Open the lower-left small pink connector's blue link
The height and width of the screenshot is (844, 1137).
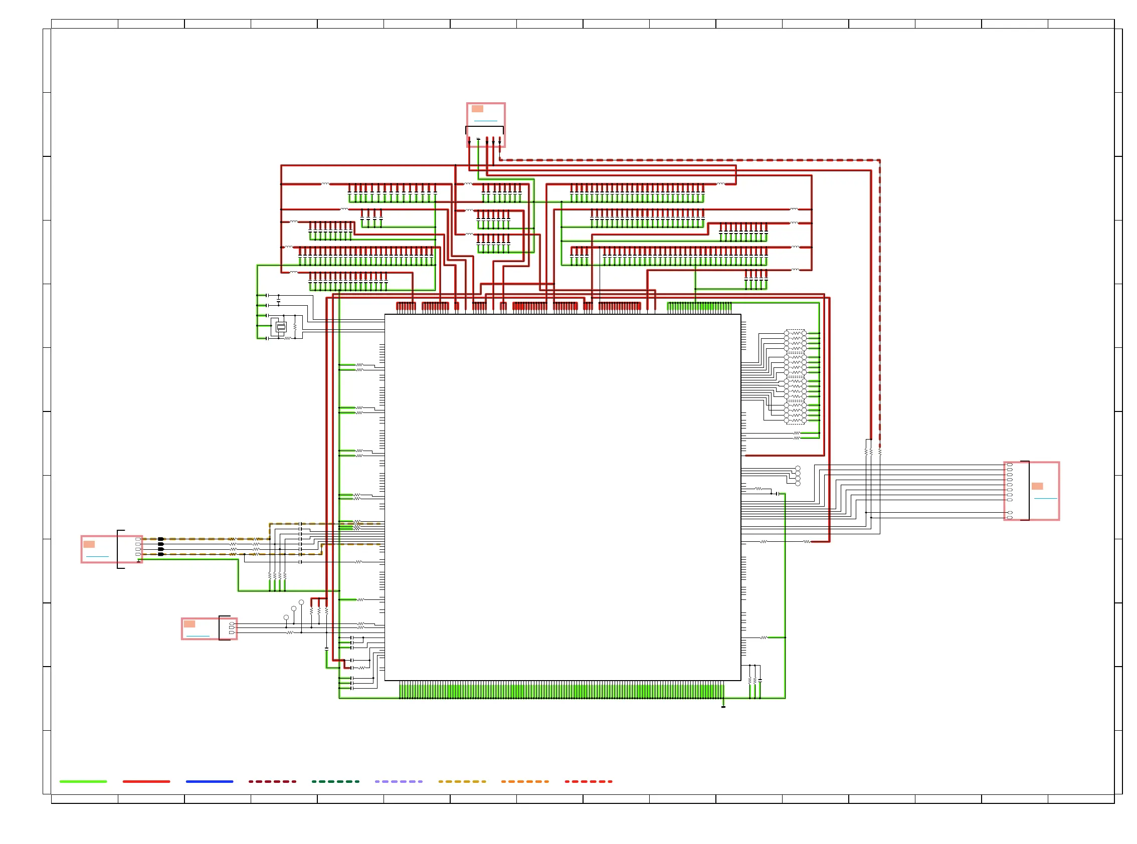(x=198, y=637)
